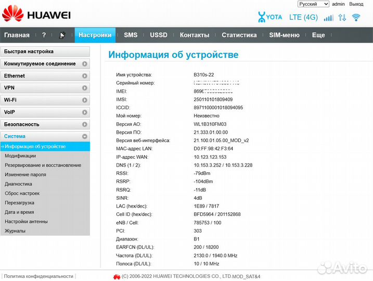Click bandwidth value 10 / 10 MHz
This screenshot has height=281, width=373.
coord(207,264)
